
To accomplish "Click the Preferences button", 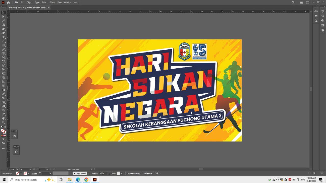I will pyautogui.click(x=148, y=173).
